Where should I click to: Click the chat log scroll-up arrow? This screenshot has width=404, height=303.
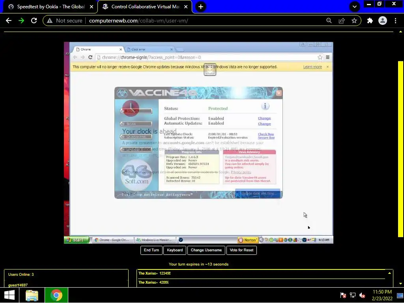tap(389, 273)
